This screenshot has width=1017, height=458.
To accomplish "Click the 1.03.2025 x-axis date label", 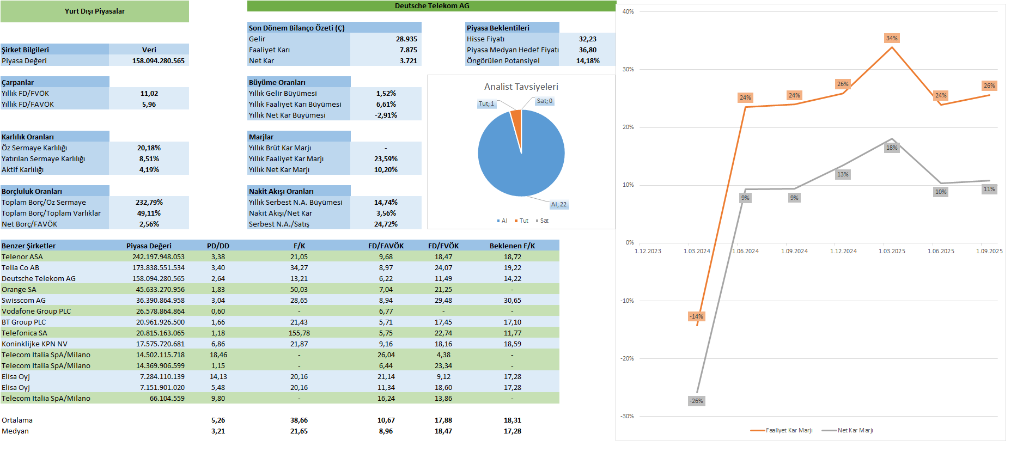I will point(891,252).
